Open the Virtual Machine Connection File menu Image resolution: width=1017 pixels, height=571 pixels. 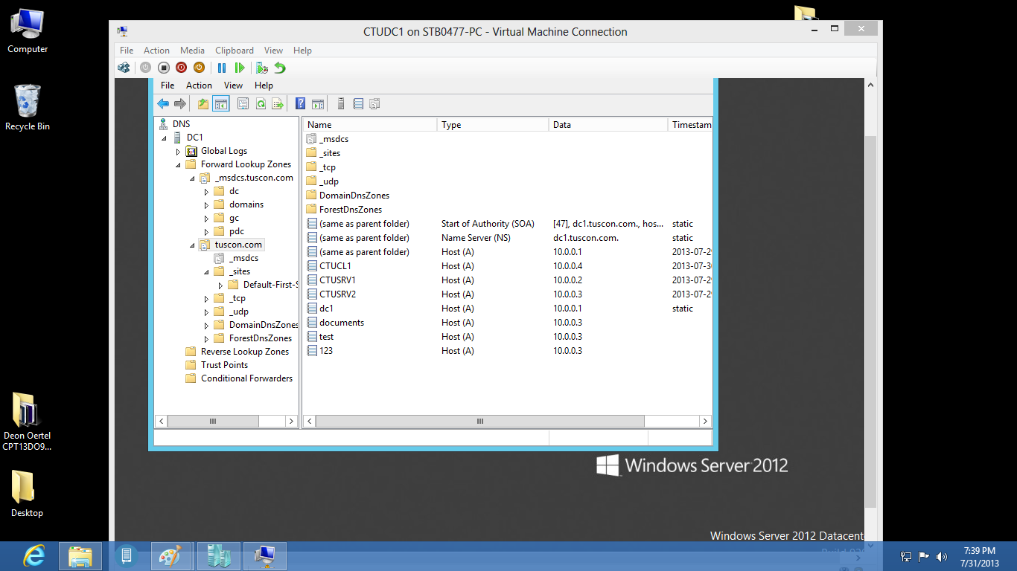point(127,51)
